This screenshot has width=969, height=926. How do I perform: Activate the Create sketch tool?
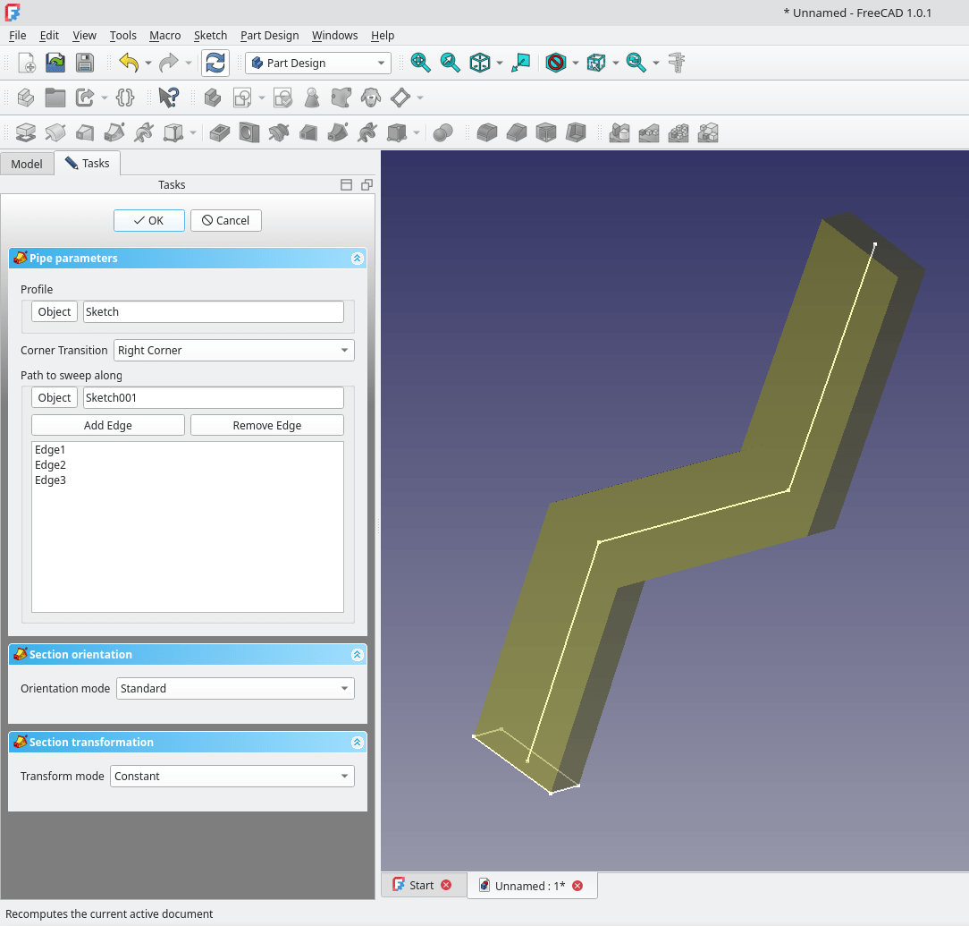(242, 97)
